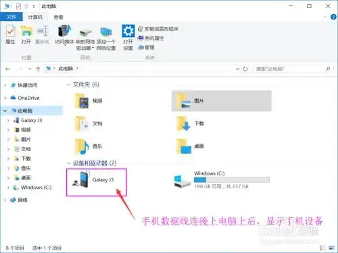Viewport: 338px width, 253px height.
Task: Select the 图片 (Pictures) folder
Action: pyautogui.click(x=222, y=101)
